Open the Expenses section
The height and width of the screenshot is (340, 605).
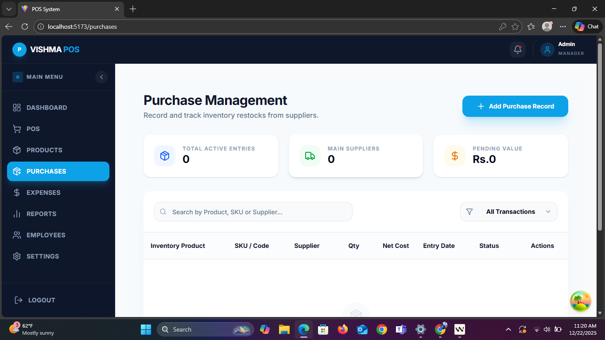(58, 193)
